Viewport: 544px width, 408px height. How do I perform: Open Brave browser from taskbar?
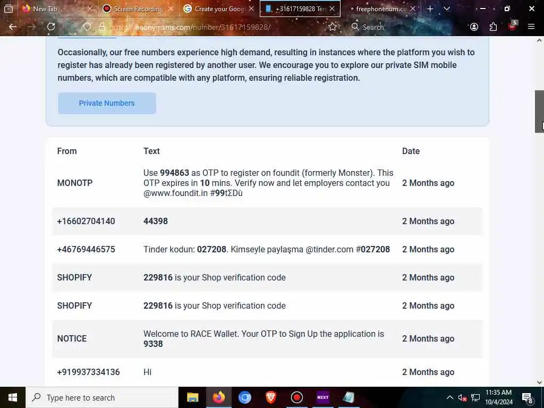point(270,397)
